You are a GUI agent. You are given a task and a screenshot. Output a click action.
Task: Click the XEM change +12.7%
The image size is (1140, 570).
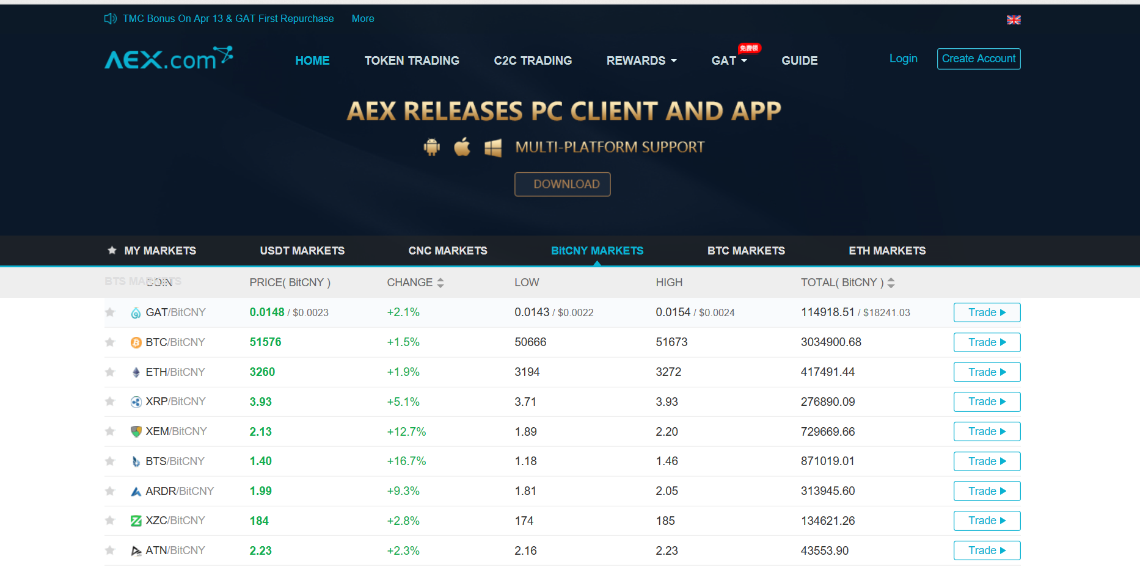coord(406,431)
